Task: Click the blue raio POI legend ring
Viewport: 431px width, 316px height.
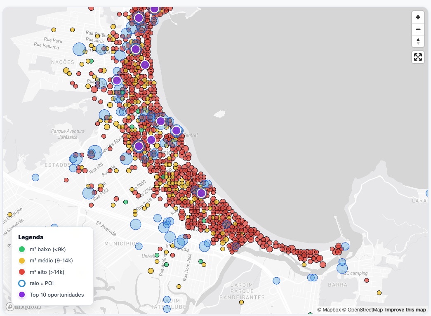Action: pos(22,283)
